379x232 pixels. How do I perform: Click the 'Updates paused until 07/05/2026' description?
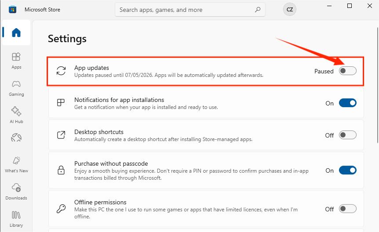pyautogui.click(x=169, y=75)
